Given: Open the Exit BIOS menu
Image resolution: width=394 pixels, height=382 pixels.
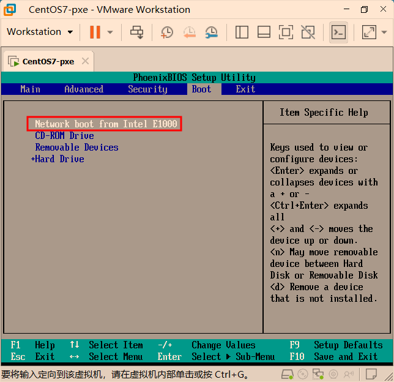Looking at the screenshot, I should pos(245,89).
